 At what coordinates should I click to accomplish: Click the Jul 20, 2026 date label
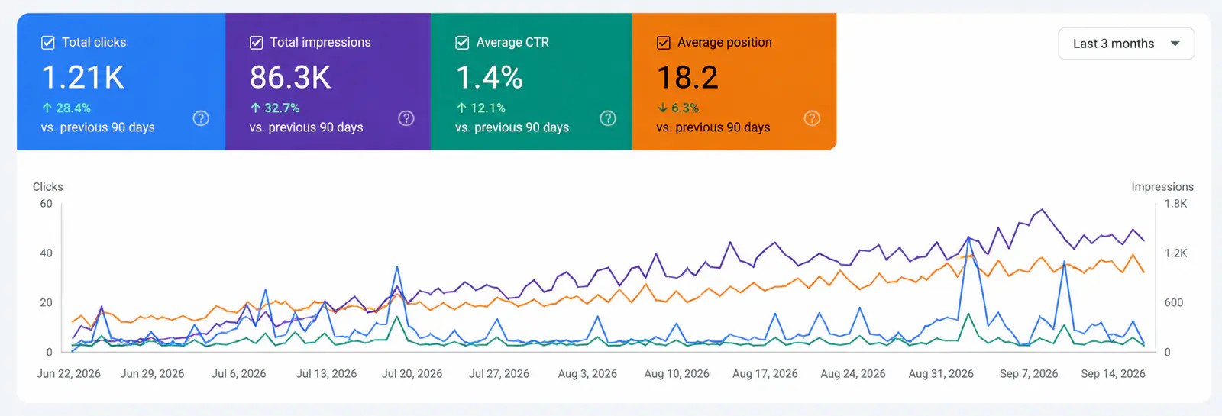click(x=412, y=374)
